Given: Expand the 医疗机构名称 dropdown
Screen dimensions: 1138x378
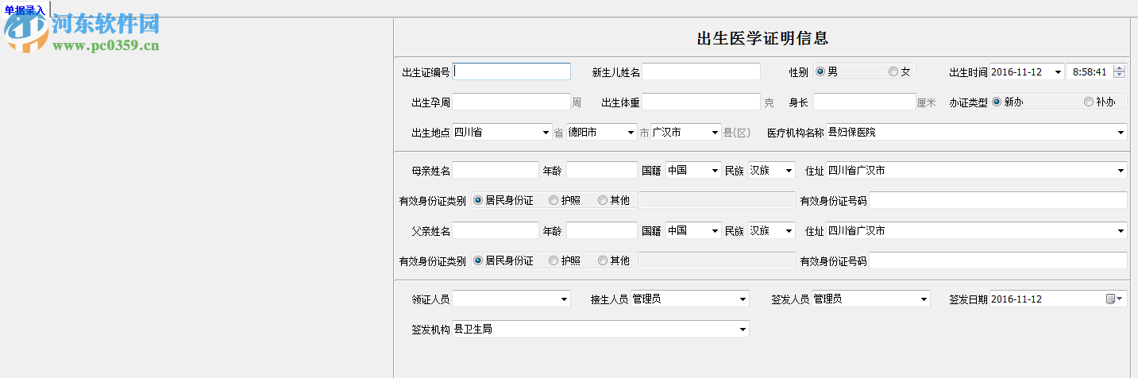Looking at the screenshot, I should click(1121, 133).
